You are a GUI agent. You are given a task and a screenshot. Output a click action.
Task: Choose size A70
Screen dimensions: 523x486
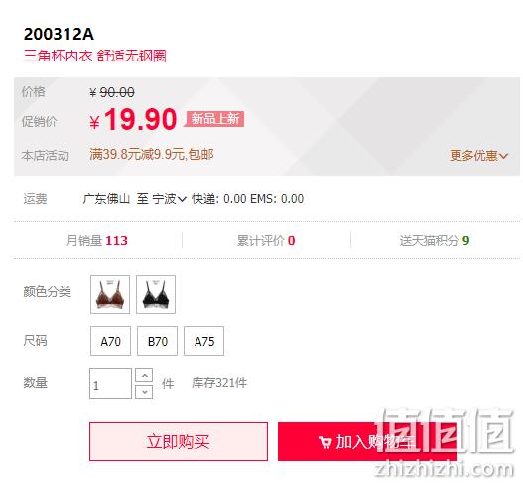point(110,341)
